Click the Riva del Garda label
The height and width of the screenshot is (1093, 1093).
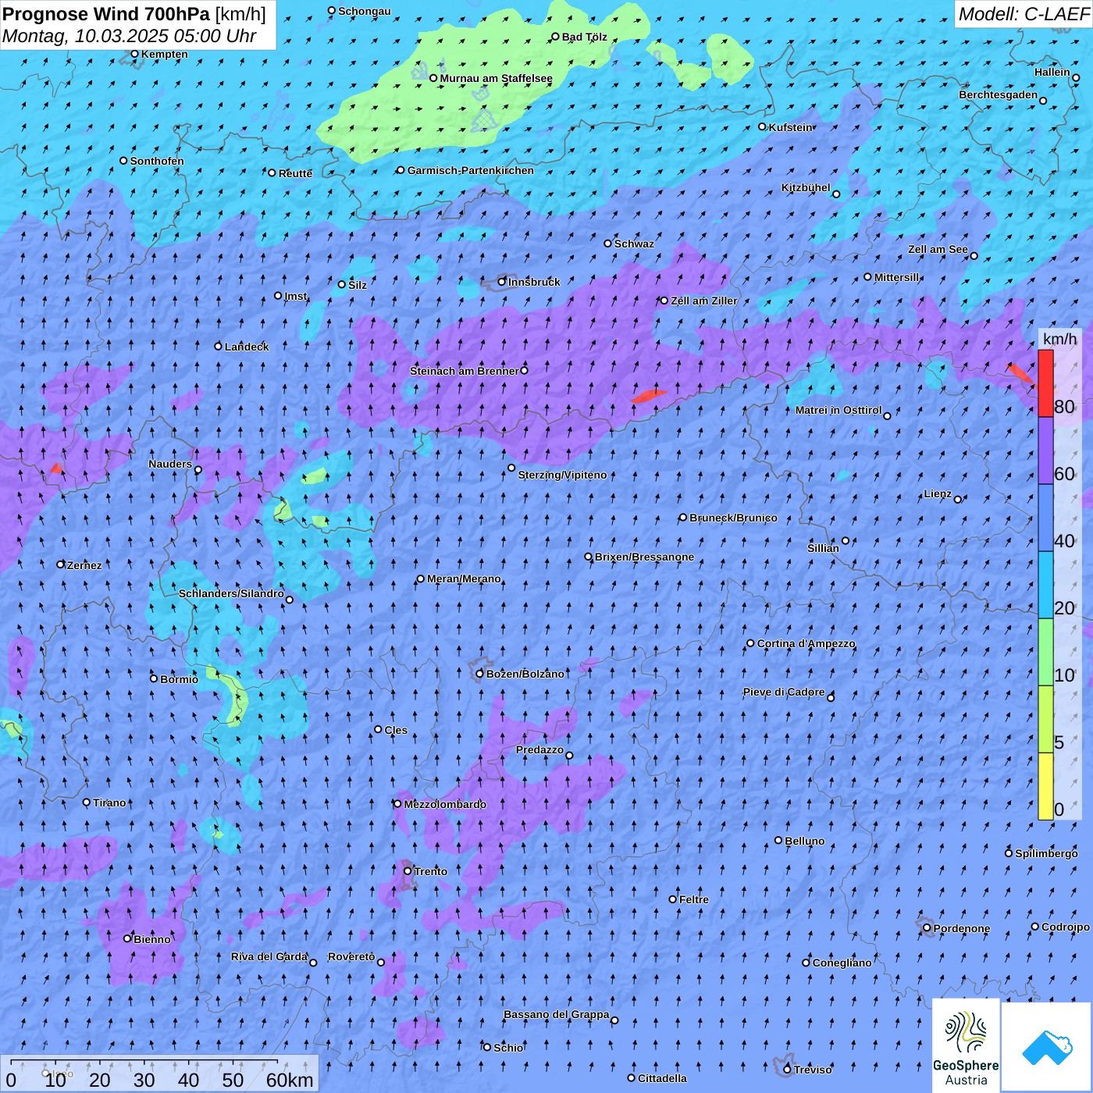(269, 956)
